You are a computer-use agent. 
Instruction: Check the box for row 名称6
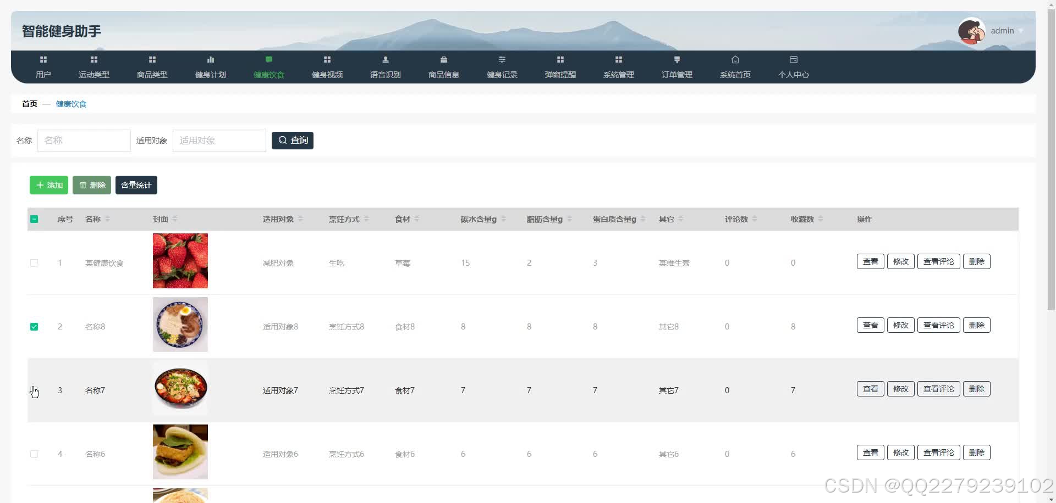[34, 454]
